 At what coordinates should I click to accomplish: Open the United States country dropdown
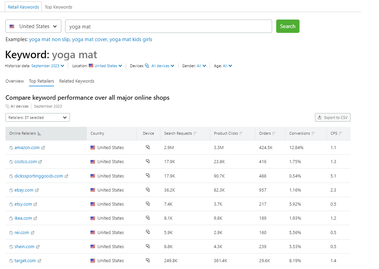(x=33, y=26)
